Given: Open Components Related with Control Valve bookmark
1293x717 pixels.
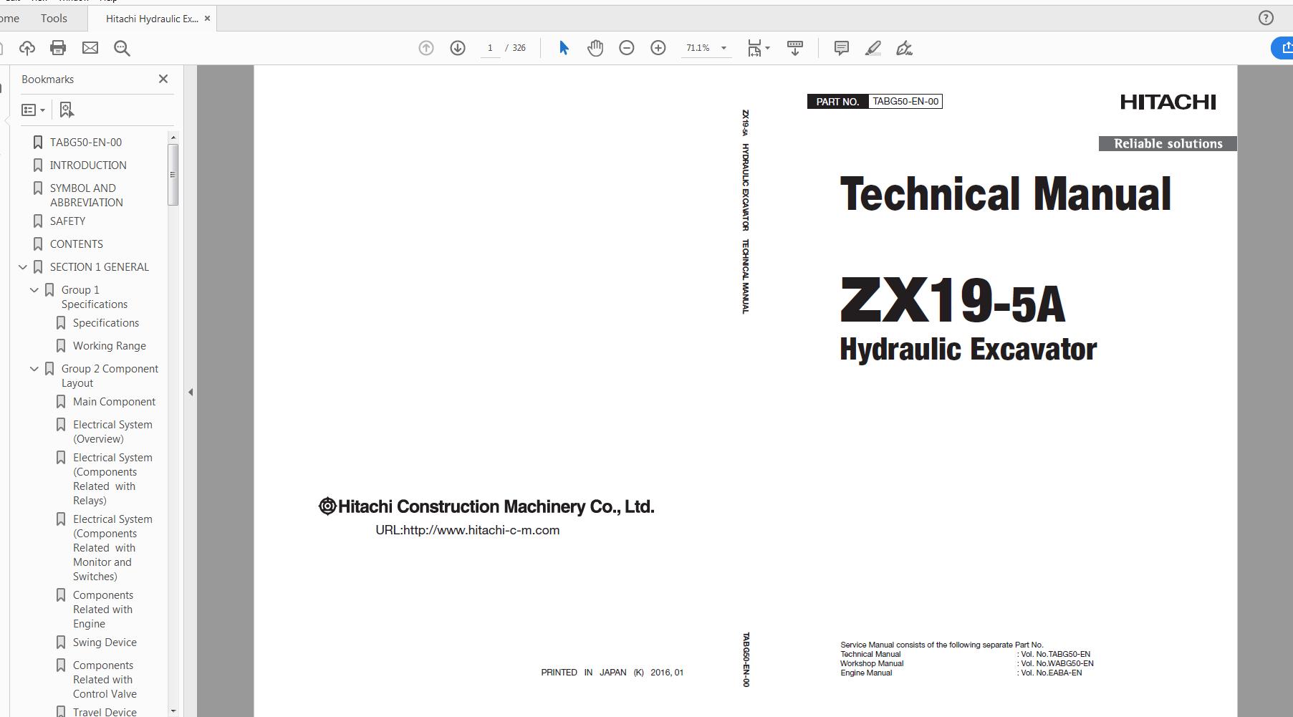Looking at the screenshot, I should pyautogui.click(x=105, y=679).
